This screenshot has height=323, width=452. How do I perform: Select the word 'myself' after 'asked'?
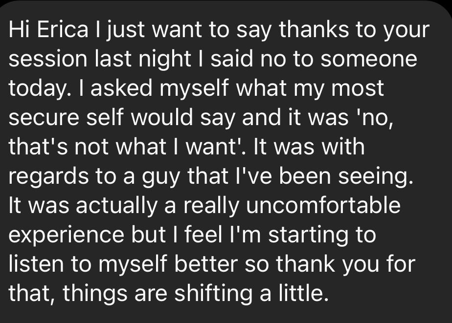pyautogui.click(x=194, y=88)
